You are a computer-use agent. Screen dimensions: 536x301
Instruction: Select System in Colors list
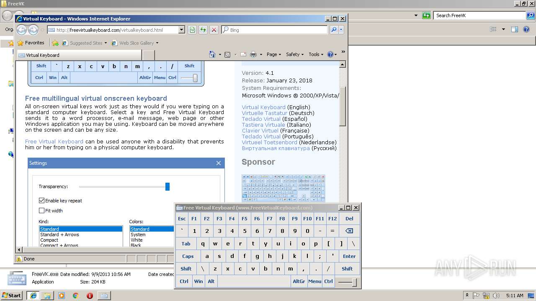[x=138, y=235]
